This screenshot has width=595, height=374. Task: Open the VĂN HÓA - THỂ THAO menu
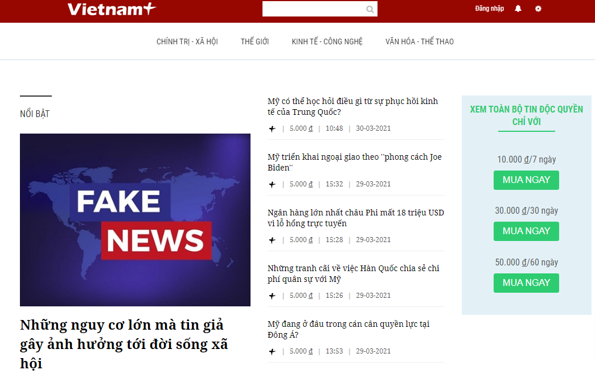tap(420, 41)
